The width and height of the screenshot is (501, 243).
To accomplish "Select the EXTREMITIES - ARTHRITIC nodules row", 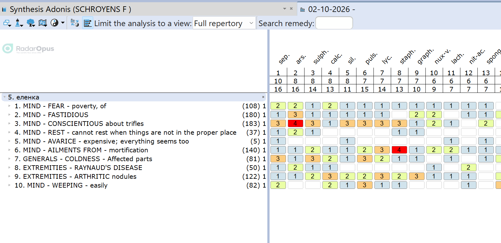I will [134, 177].
